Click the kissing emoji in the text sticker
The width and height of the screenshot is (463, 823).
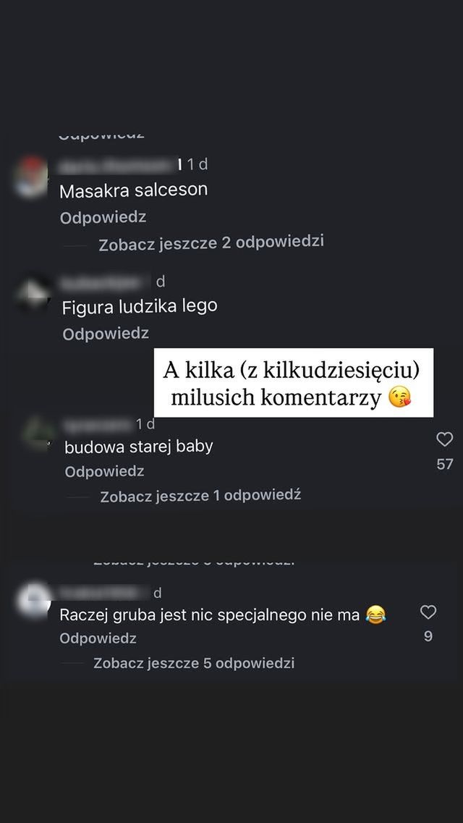[x=400, y=398]
